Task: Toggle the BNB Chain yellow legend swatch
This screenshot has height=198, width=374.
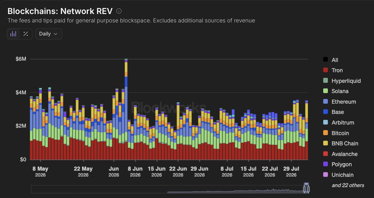Action: coord(325,143)
